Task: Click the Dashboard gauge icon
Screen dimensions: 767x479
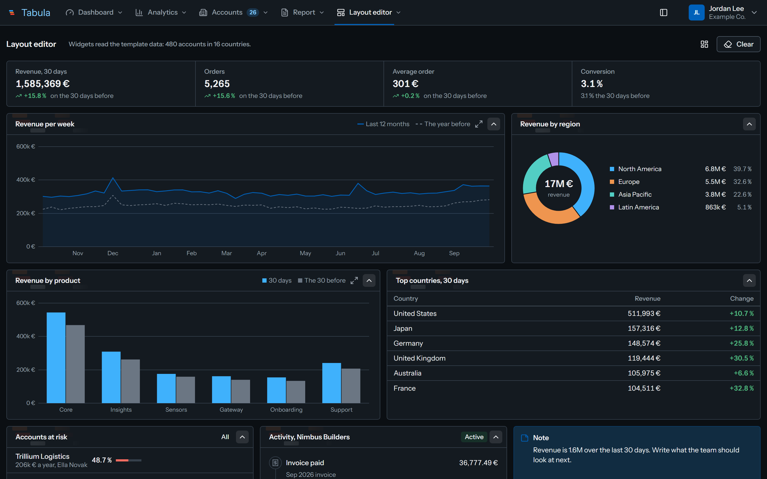Action: tap(70, 12)
